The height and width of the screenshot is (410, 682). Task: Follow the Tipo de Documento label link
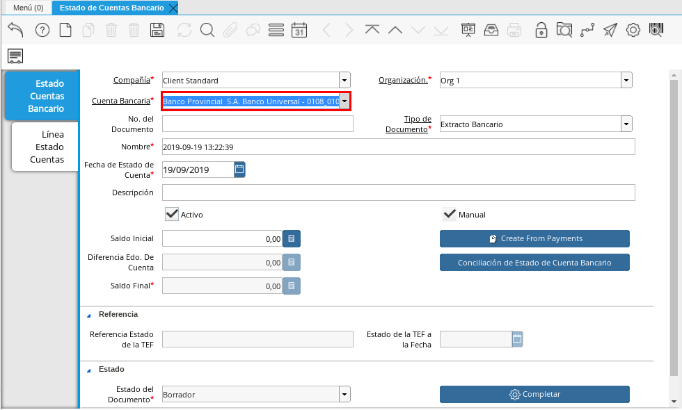click(x=409, y=124)
